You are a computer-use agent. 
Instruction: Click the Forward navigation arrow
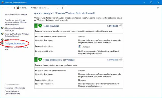pyautogui.click(x=8, y=8)
